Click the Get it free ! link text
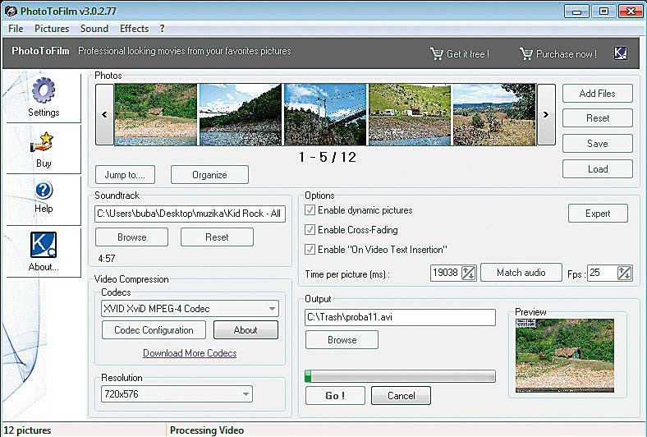 click(468, 54)
